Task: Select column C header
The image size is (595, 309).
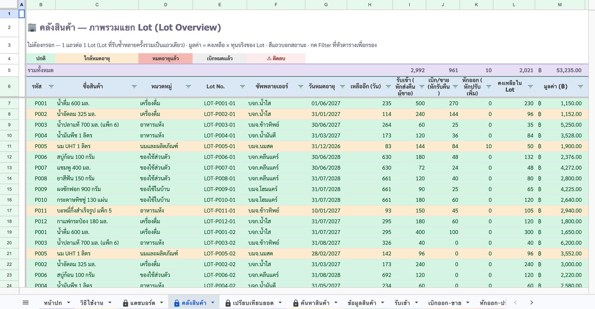Action: click(97, 4)
